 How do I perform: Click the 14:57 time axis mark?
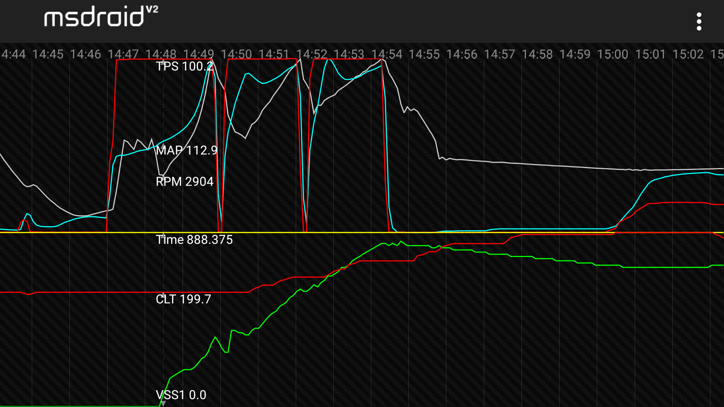pos(500,54)
